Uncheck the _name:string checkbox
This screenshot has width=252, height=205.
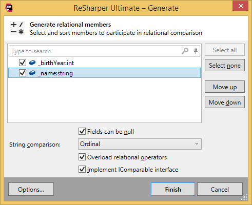pos(23,73)
